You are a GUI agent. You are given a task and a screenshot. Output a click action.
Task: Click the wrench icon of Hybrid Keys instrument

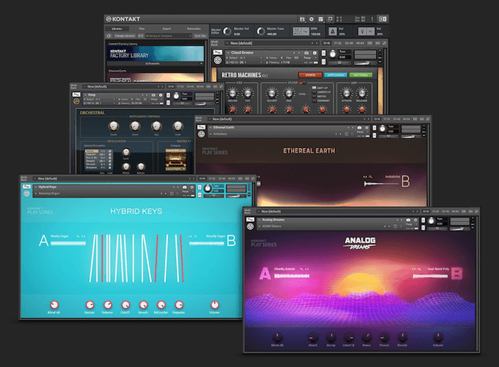coord(27,187)
